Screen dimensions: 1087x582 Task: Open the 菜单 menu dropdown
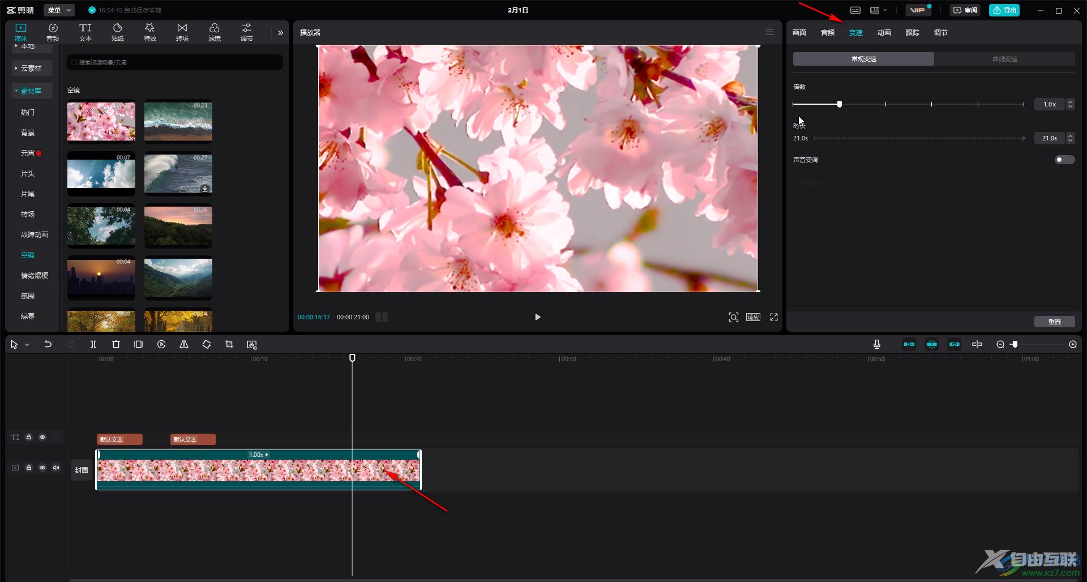[x=59, y=10]
